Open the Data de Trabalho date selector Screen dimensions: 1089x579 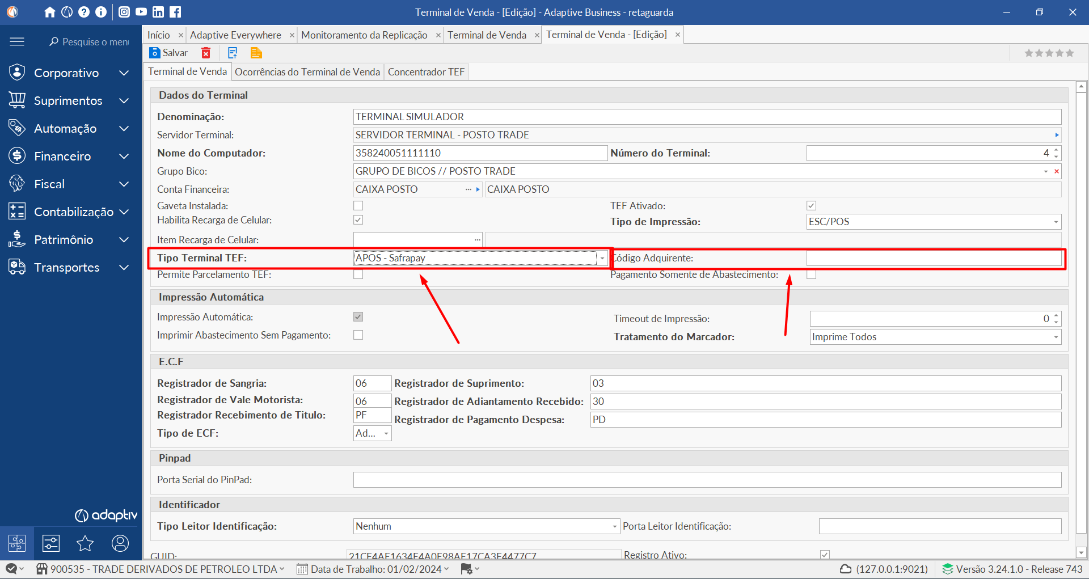[373, 569]
